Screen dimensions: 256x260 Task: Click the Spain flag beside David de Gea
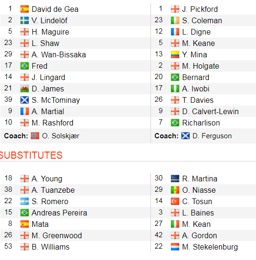pos(25,9)
